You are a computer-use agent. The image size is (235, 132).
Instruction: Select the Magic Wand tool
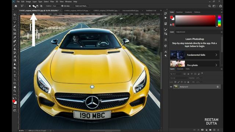[15, 26]
